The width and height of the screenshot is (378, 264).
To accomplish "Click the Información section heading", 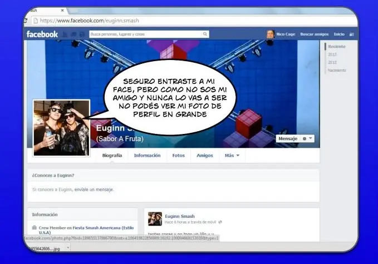I will click(45, 215).
